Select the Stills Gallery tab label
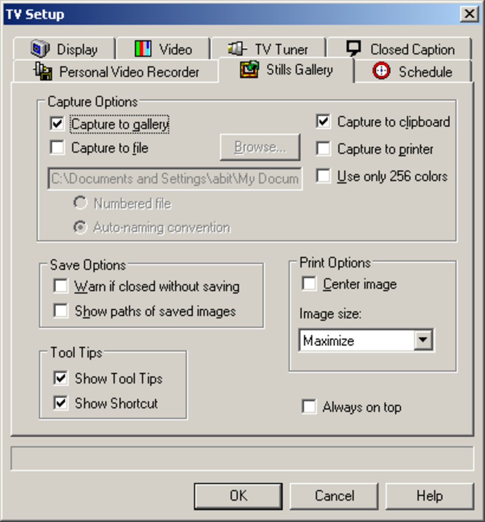Viewport: 485px width, 522px height. pos(299,70)
